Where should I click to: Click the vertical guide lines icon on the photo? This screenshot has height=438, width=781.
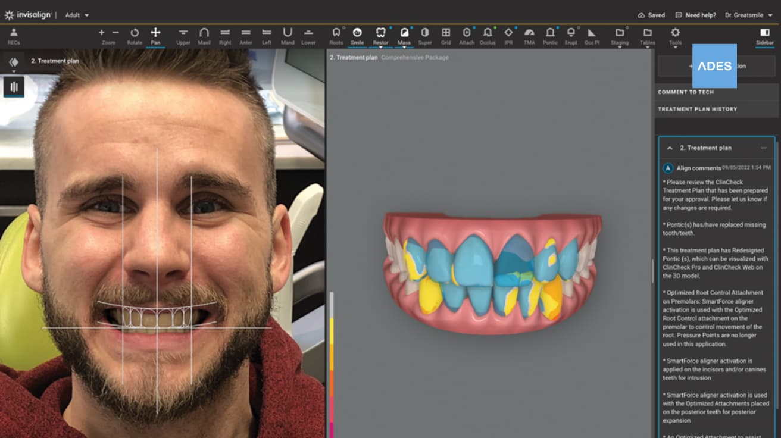pyautogui.click(x=14, y=87)
